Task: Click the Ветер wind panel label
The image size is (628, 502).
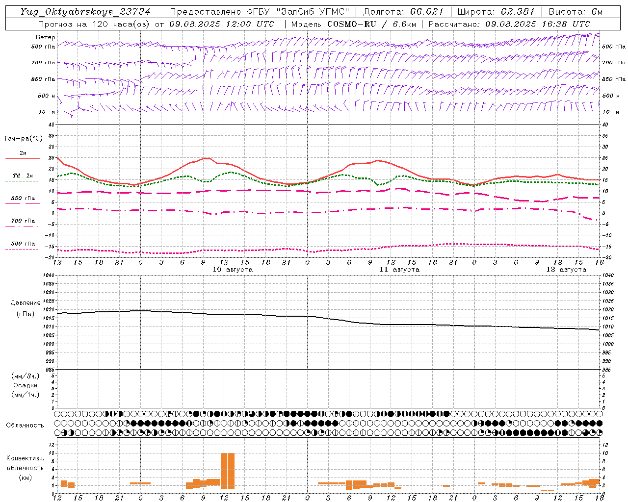Action: click(46, 37)
